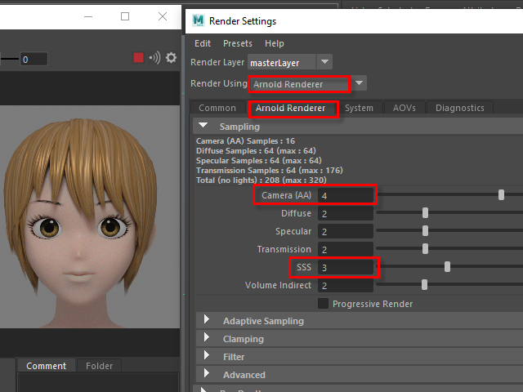The width and height of the screenshot is (523, 392).
Task: Open the Render Using renderer dropdown
Action: [x=360, y=83]
